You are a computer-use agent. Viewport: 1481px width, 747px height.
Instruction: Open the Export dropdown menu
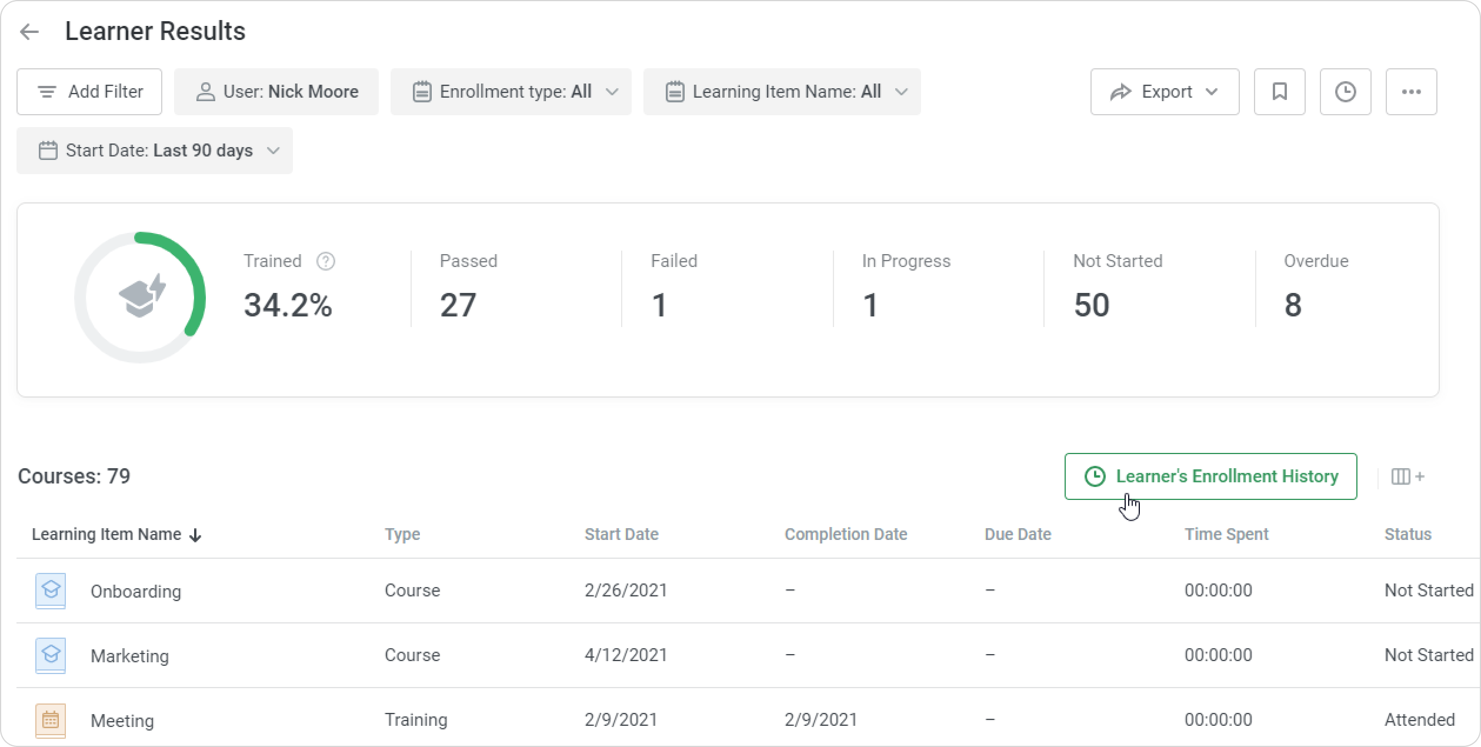[x=1165, y=92]
